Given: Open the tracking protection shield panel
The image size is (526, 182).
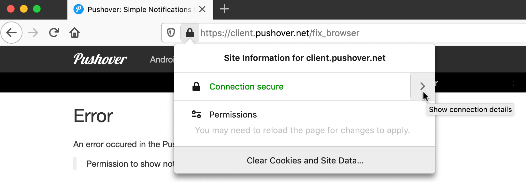Looking at the screenshot, I should [x=171, y=33].
